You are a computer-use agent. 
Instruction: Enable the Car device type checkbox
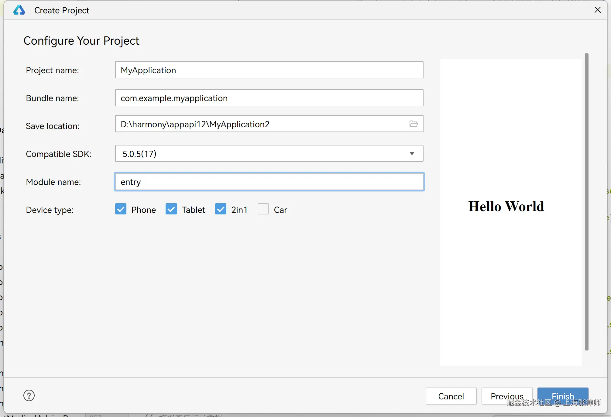click(x=263, y=209)
